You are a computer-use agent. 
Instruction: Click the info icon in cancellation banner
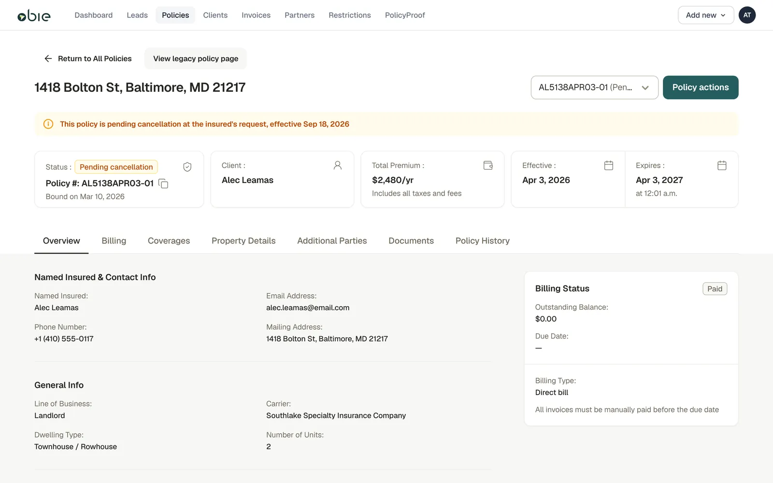(x=48, y=124)
